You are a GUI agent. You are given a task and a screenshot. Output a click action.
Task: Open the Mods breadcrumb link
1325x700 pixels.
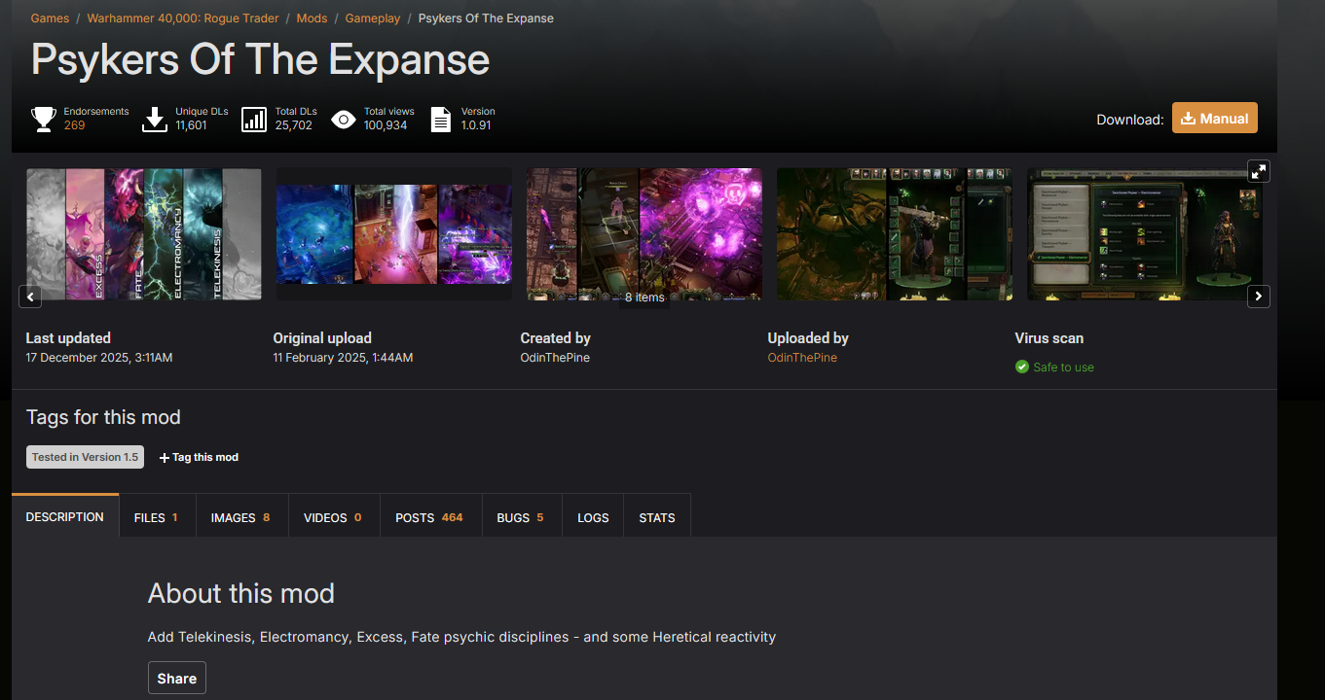tap(312, 18)
